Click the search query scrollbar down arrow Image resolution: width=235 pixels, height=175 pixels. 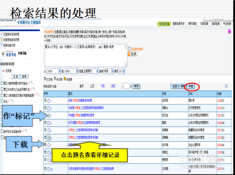coord(125,65)
